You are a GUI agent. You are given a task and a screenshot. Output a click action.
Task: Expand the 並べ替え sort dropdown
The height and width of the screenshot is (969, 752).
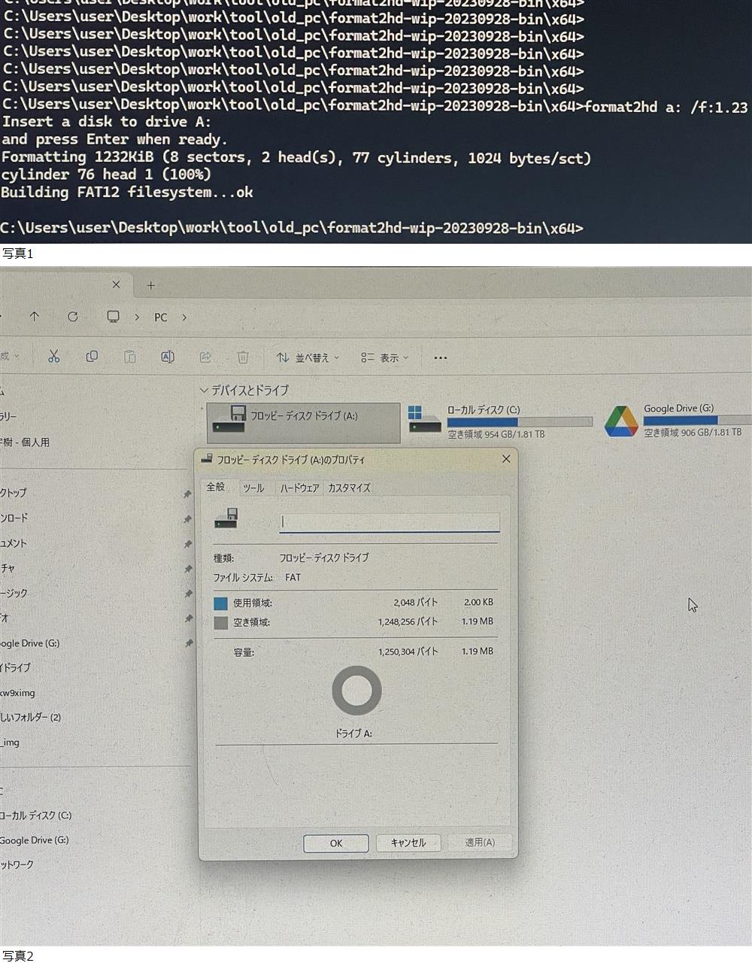308,357
